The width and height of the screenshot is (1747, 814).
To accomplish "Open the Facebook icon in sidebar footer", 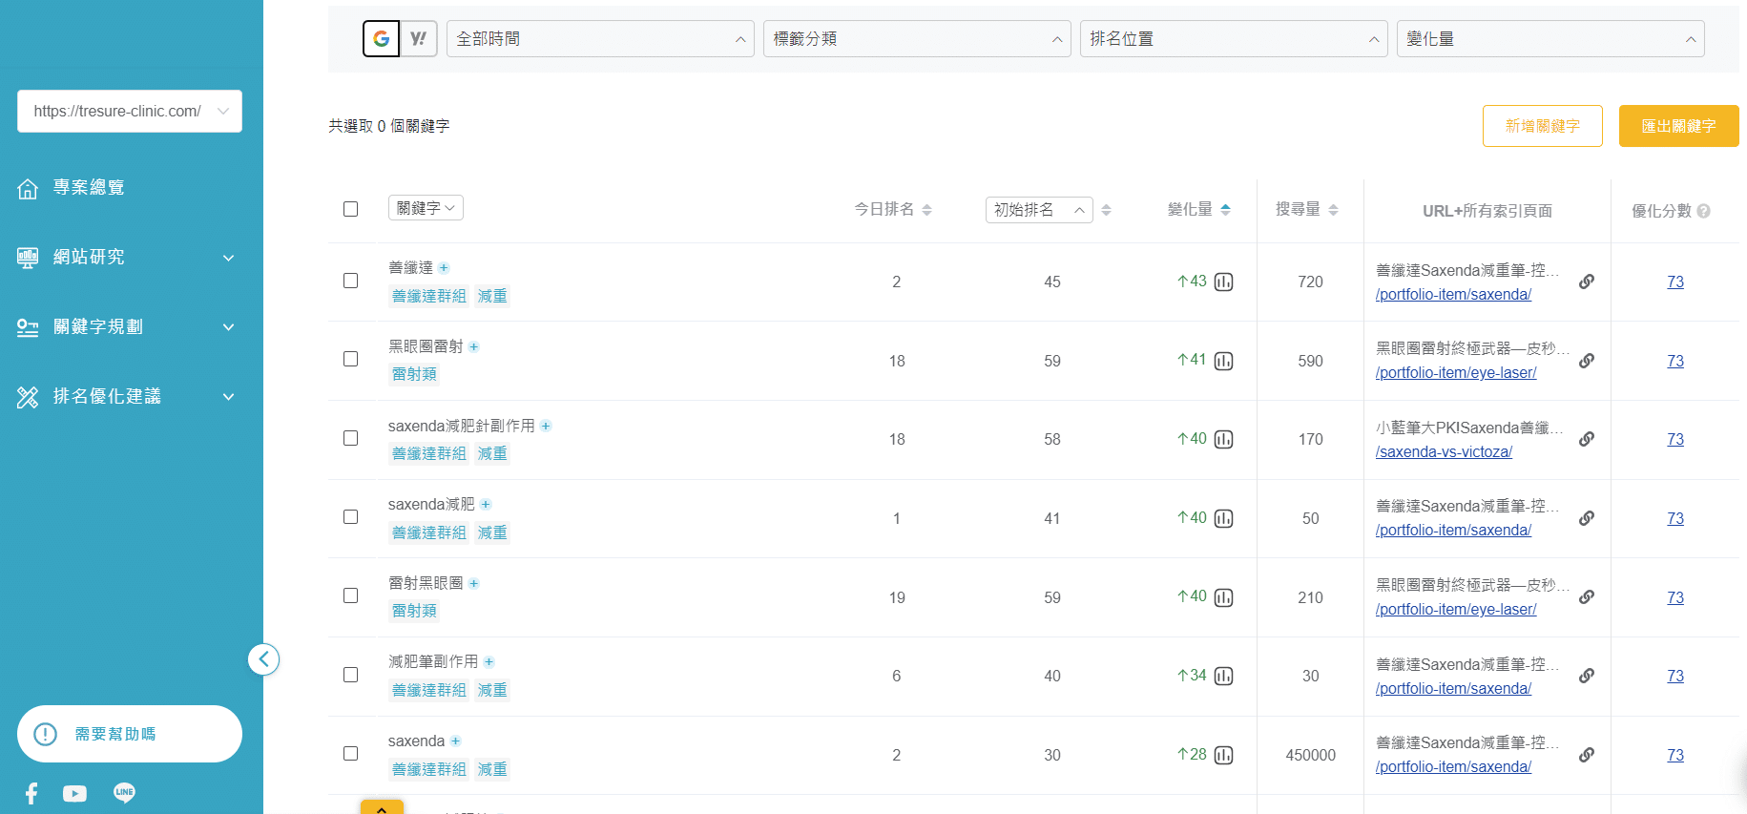I will point(31,793).
